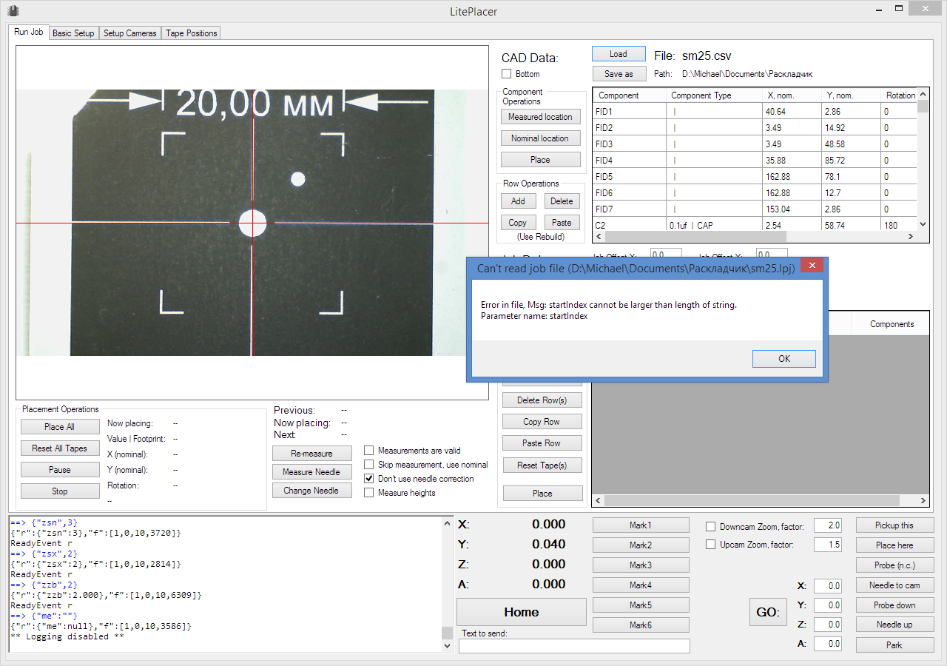The height and width of the screenshot is (666, 947).
Task: Enable Measurements are valid checkbox
Action: (369, 451)
